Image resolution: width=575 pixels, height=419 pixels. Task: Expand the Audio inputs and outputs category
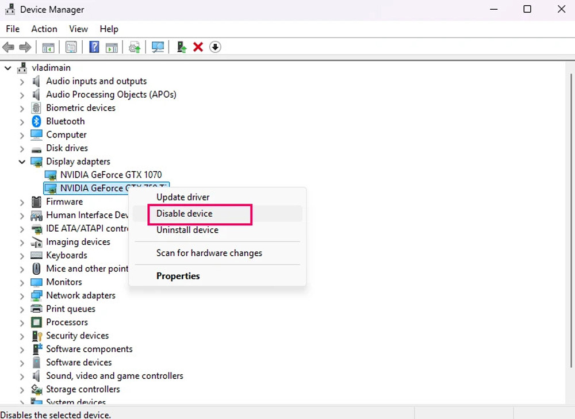point(22,81)
